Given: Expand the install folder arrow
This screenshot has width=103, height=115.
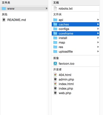Looking at the screenshot, I should tap(98, 38).
